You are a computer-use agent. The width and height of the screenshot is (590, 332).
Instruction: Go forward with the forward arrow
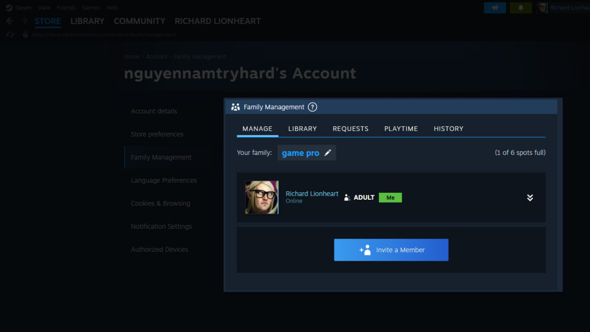pyautogui.click(x=24, y=21)
